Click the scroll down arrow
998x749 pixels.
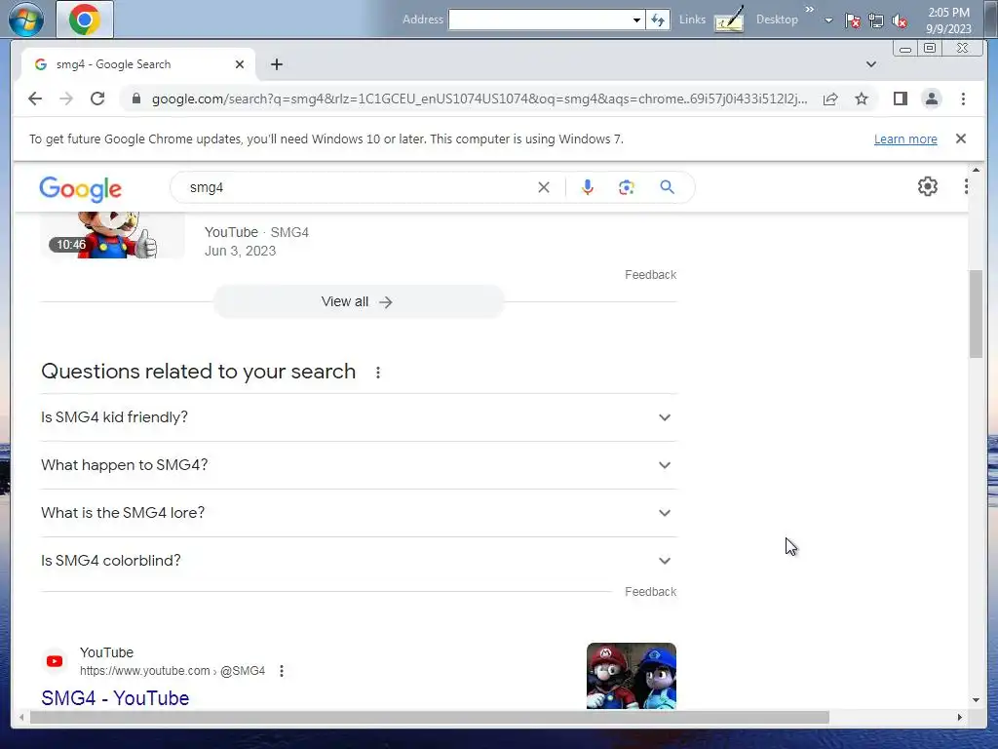coord(976,699)
